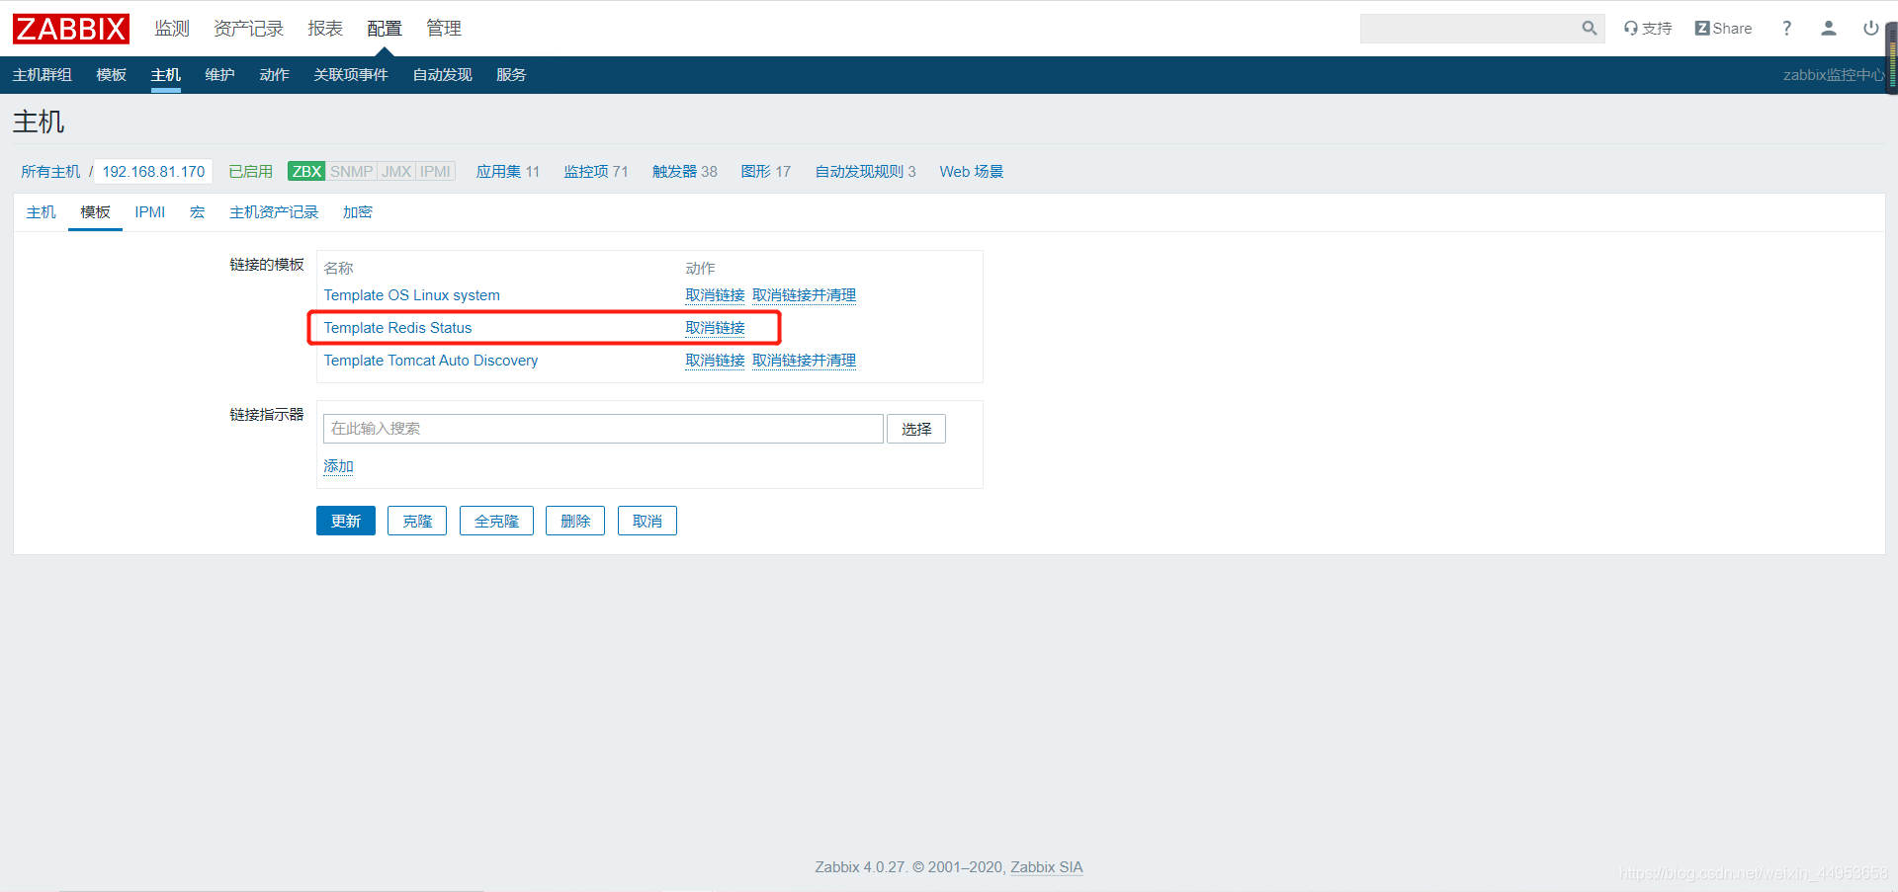Click the 选择 button
1898x892 pixels.
pyautogui.click(x=916, y=429)
